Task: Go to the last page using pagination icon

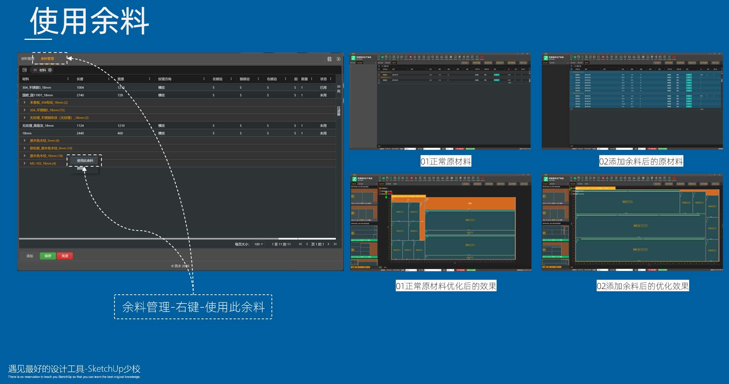Action: pyautogui.click(x=335, y=244)
